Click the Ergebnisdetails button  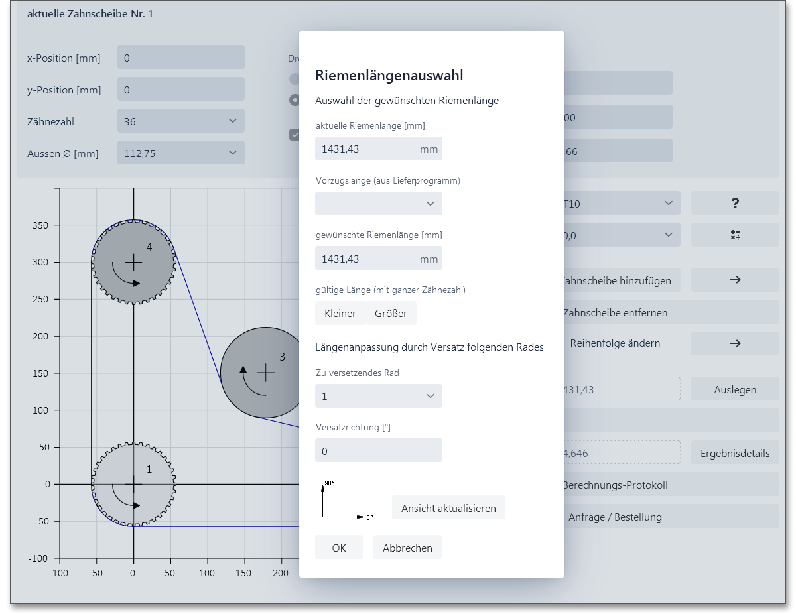tap(735, 452)
